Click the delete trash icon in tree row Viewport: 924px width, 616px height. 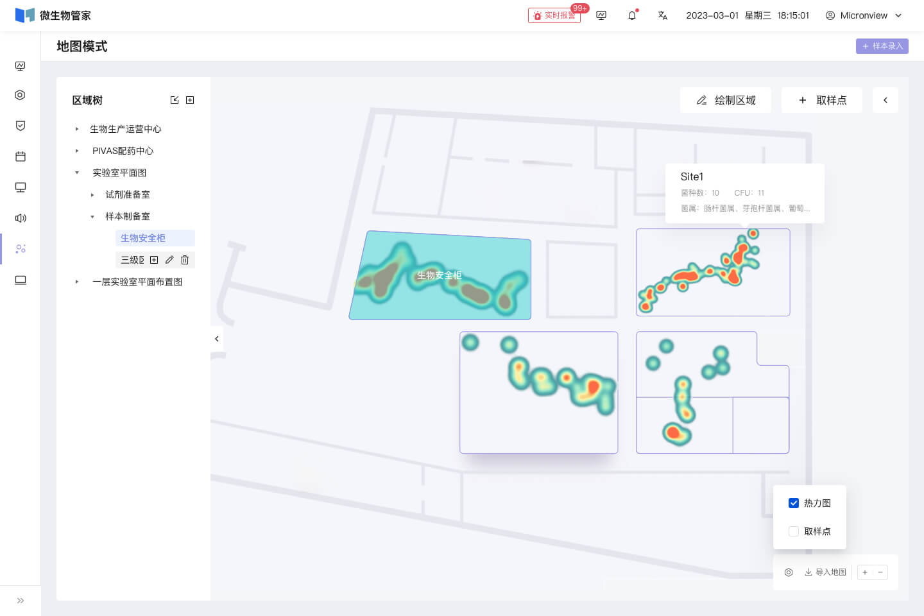pyautogui.click(x=185, y=260)
